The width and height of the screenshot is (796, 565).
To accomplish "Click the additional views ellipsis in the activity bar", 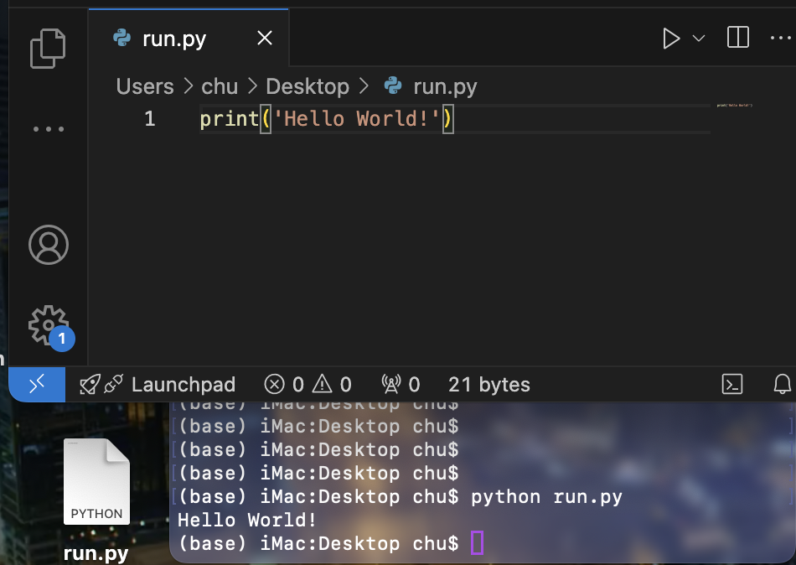I will click(48, 127).
